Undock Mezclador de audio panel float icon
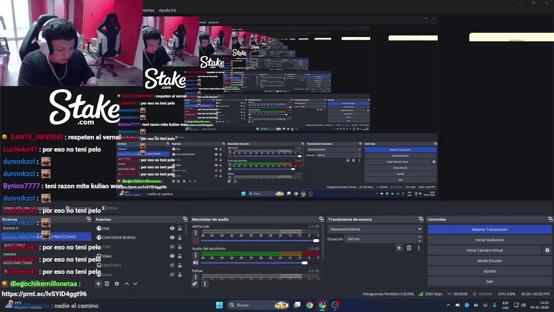554x312 pixels. click(x=321, y=219)
